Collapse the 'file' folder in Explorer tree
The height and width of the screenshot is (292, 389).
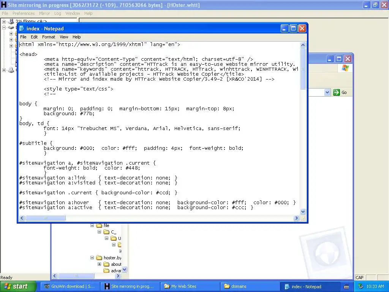92,225
